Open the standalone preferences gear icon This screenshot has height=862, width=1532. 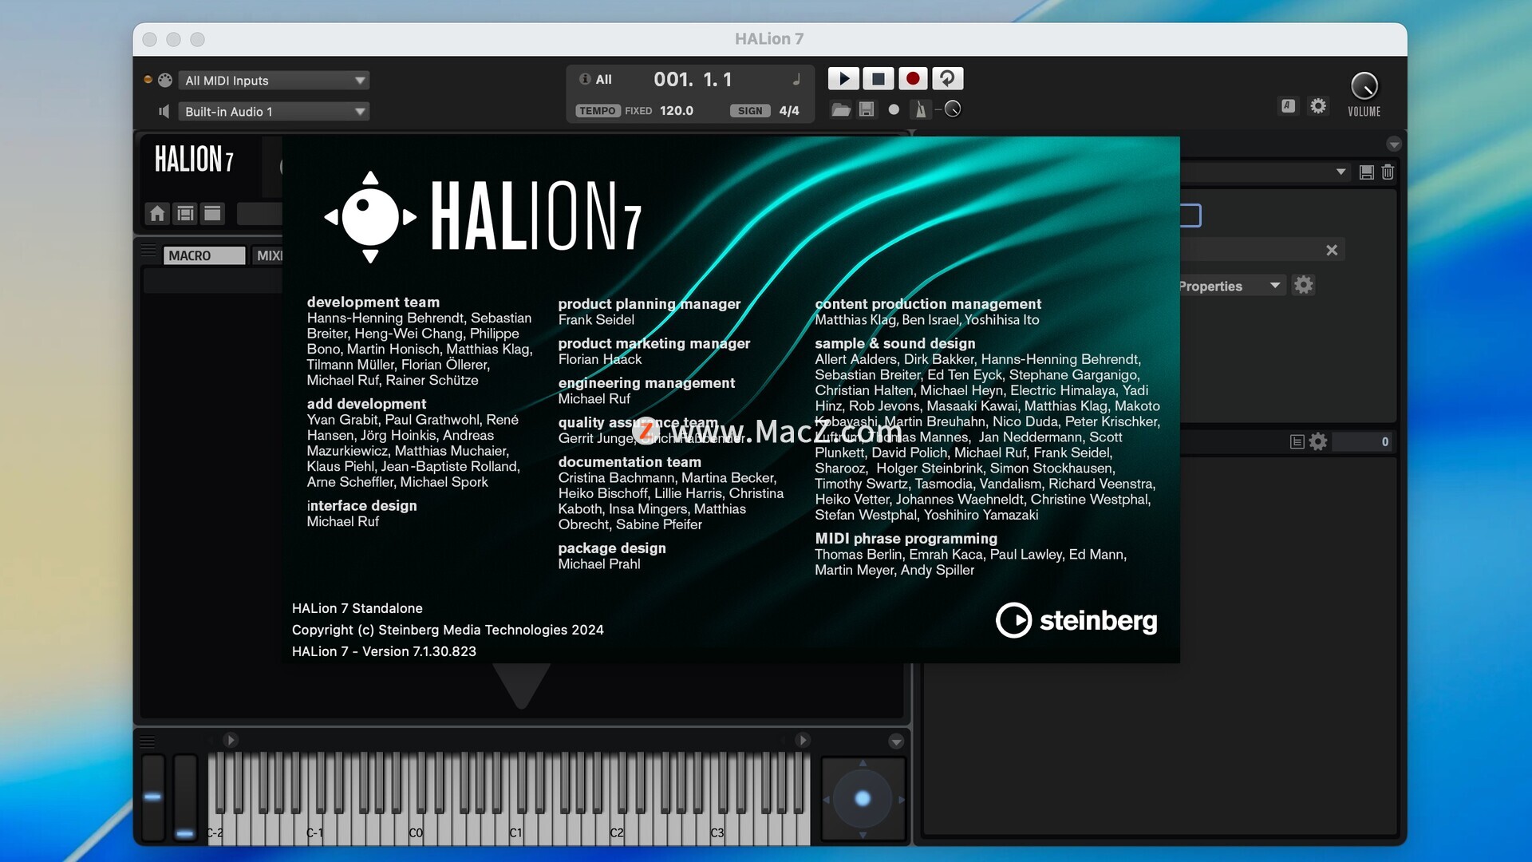pos(1318,105)
